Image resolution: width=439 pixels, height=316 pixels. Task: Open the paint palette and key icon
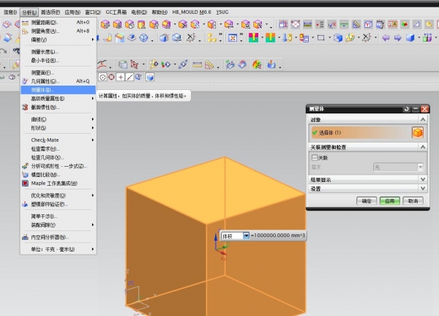tap(350, 37)
